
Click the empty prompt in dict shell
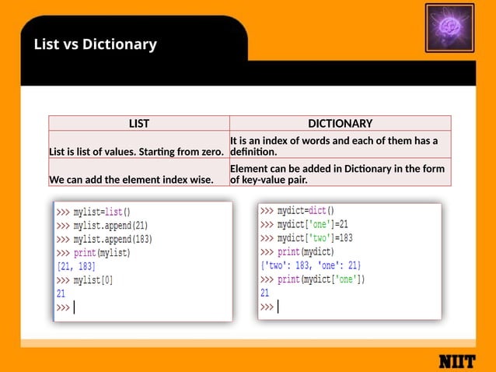point(270,307)
